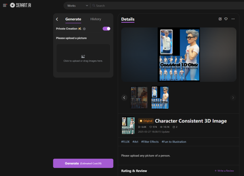Go back with the left chevron arrow

pyautogui.click(x=57, y=19)
